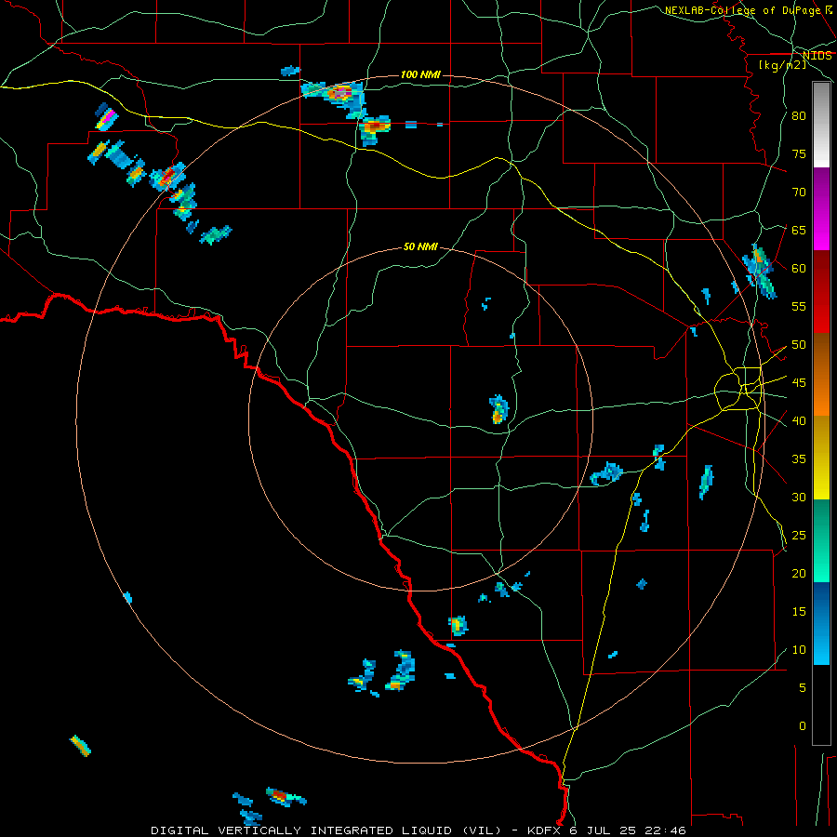Click the 15 value on the color scale
Screen dimensions: 837x837
tap(799, 612)
